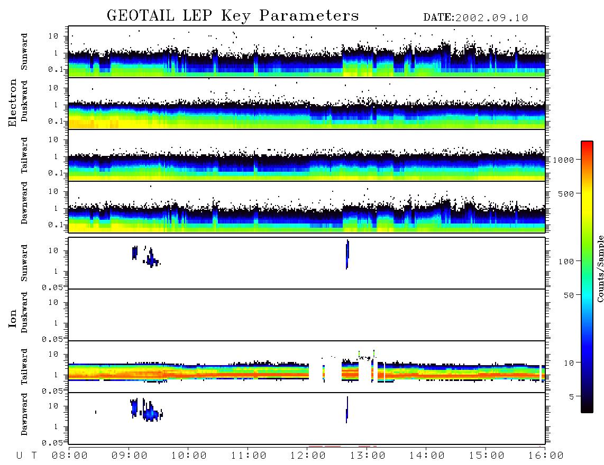Viewport: 604px width, 465px height.
Task: Click the "10" tick in Ion Duskward panel
Action: (53, 302)
